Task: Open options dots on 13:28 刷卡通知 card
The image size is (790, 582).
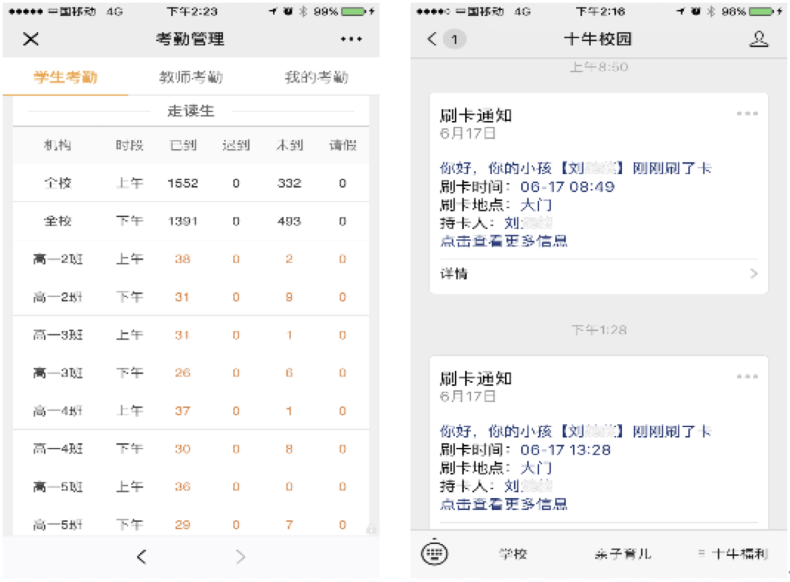Action: (747, 376)
